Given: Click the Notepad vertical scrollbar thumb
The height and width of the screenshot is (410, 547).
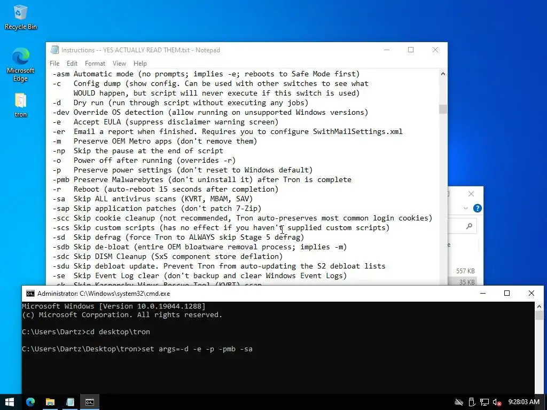Looking at the screenshot, I should tap(443, 109).
